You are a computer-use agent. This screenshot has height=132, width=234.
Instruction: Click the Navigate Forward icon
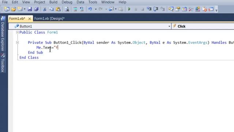[121, 9]
